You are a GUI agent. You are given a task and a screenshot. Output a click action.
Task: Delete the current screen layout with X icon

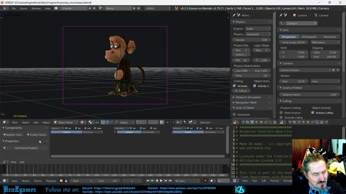94,8
